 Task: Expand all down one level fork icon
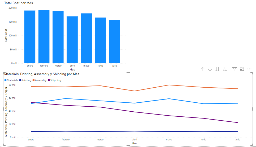225,69
